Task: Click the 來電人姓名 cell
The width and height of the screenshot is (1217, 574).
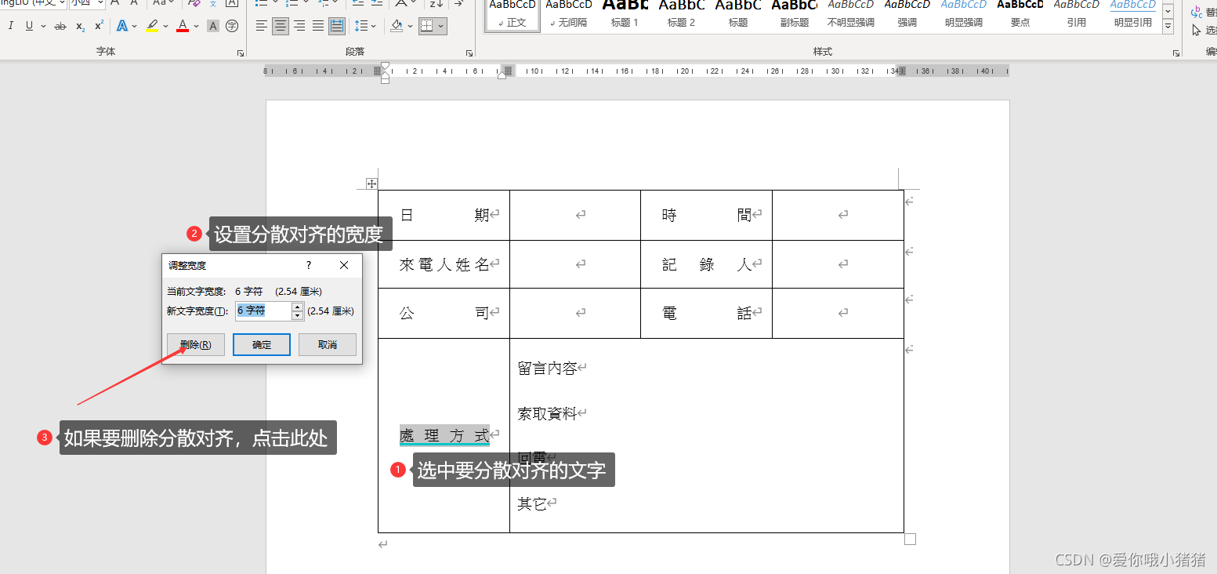Action: [x=444, y=265]
